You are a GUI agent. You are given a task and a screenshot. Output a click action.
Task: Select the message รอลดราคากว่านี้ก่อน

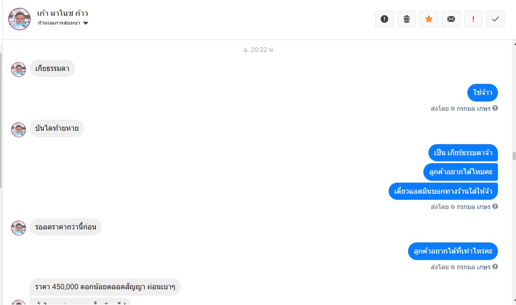coord(66,227)
